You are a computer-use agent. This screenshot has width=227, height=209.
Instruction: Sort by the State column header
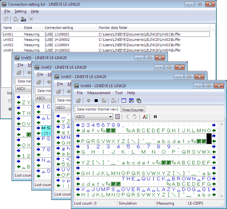coord(33,28)
